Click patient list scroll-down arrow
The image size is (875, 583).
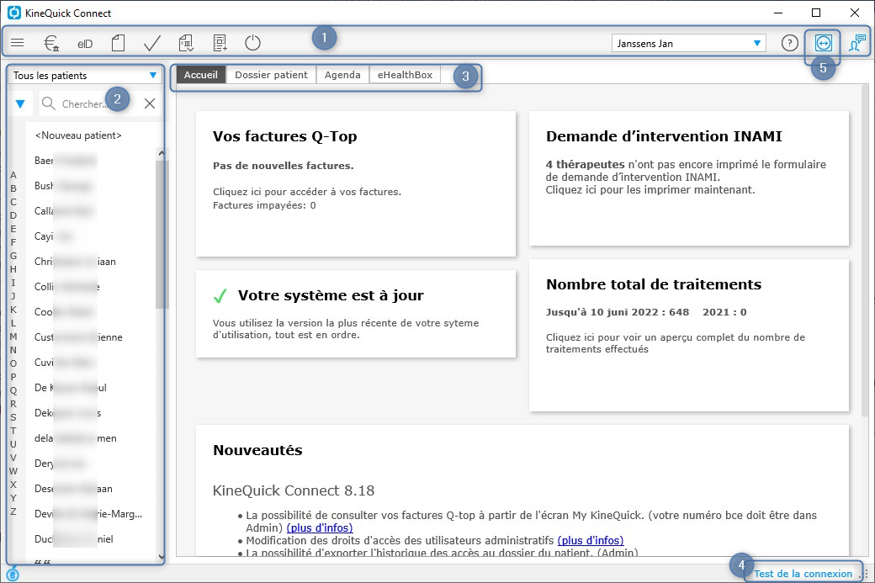pyautogui.click(x=162, y=556)
